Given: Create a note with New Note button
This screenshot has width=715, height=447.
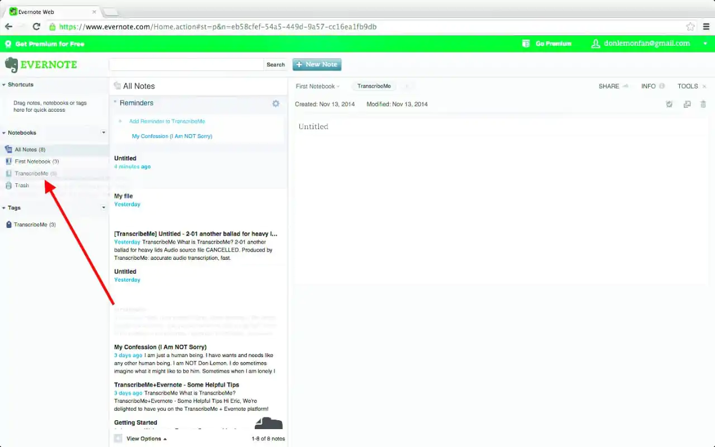Looking at the screenshot, I should [x=317, y=64].
